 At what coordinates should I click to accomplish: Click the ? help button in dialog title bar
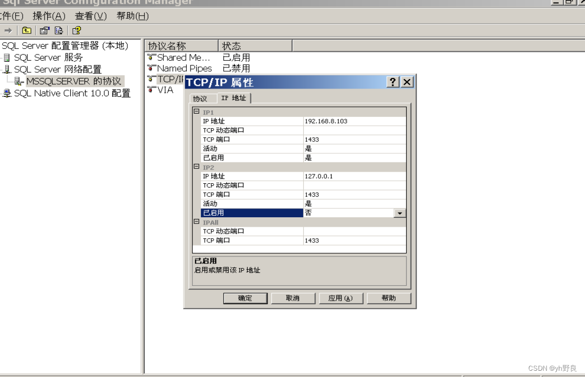[393, 82]
